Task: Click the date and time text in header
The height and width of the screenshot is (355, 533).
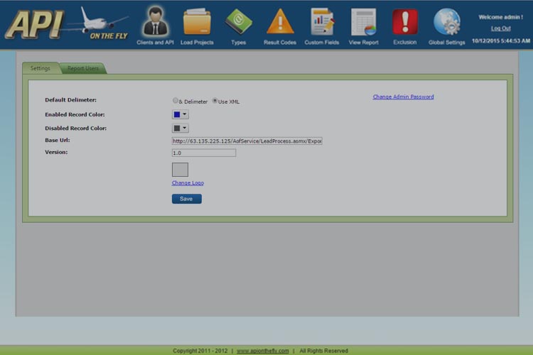Action: 501,40
